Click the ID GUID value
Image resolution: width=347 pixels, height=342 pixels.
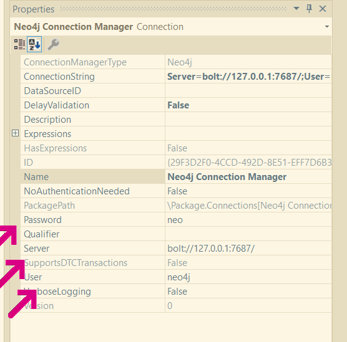249,163
